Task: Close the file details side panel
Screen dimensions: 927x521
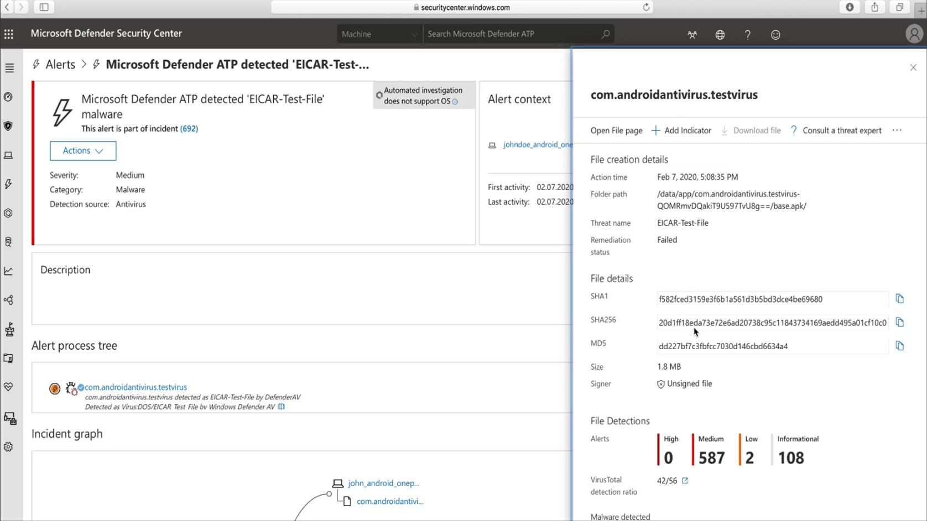Action: pos(913,67)
